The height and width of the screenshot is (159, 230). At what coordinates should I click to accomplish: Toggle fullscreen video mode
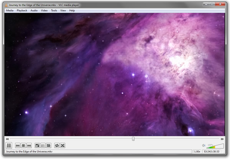point(37,146)
